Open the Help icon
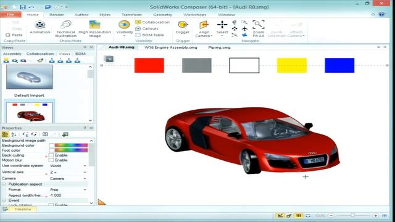 (x=381, y=14)
